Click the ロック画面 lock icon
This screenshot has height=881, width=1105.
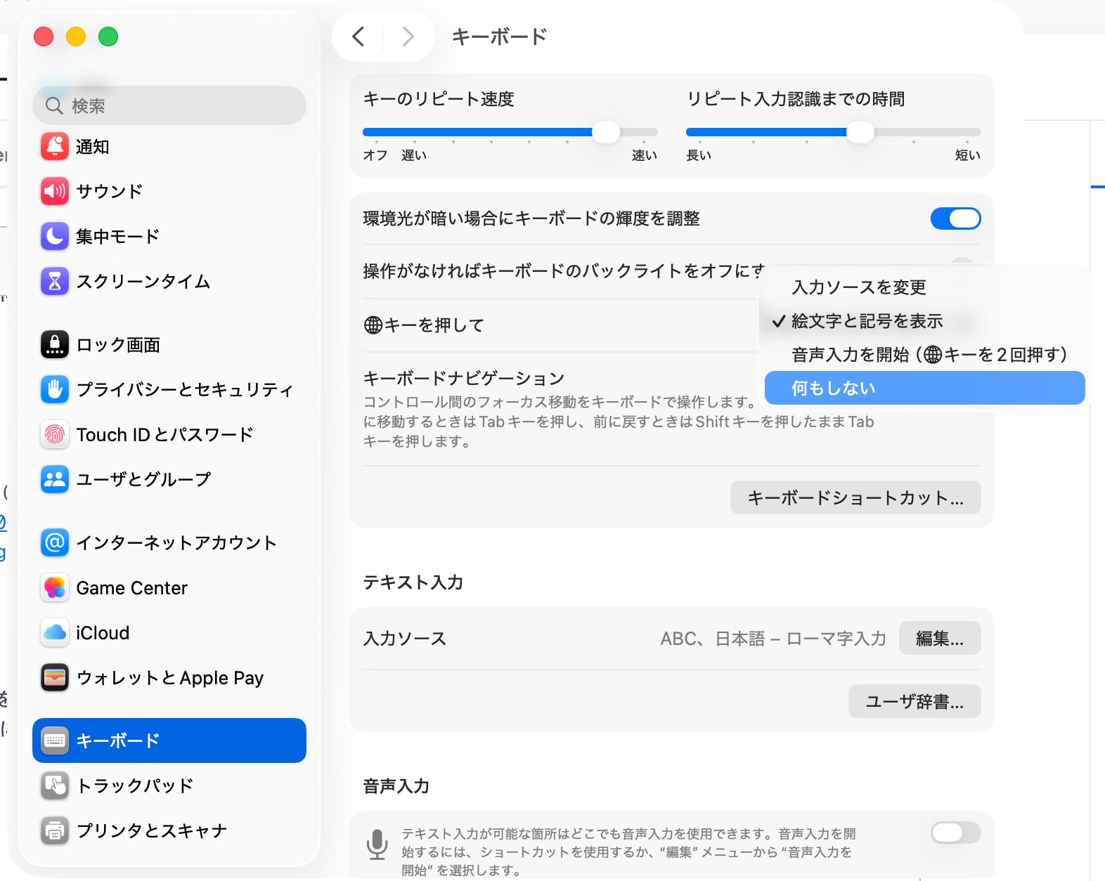pyautogui.click(x=55, y=345)
